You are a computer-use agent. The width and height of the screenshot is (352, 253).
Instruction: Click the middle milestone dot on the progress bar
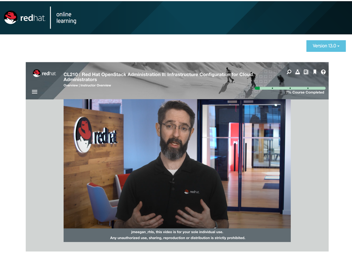[x=290, y=88]
